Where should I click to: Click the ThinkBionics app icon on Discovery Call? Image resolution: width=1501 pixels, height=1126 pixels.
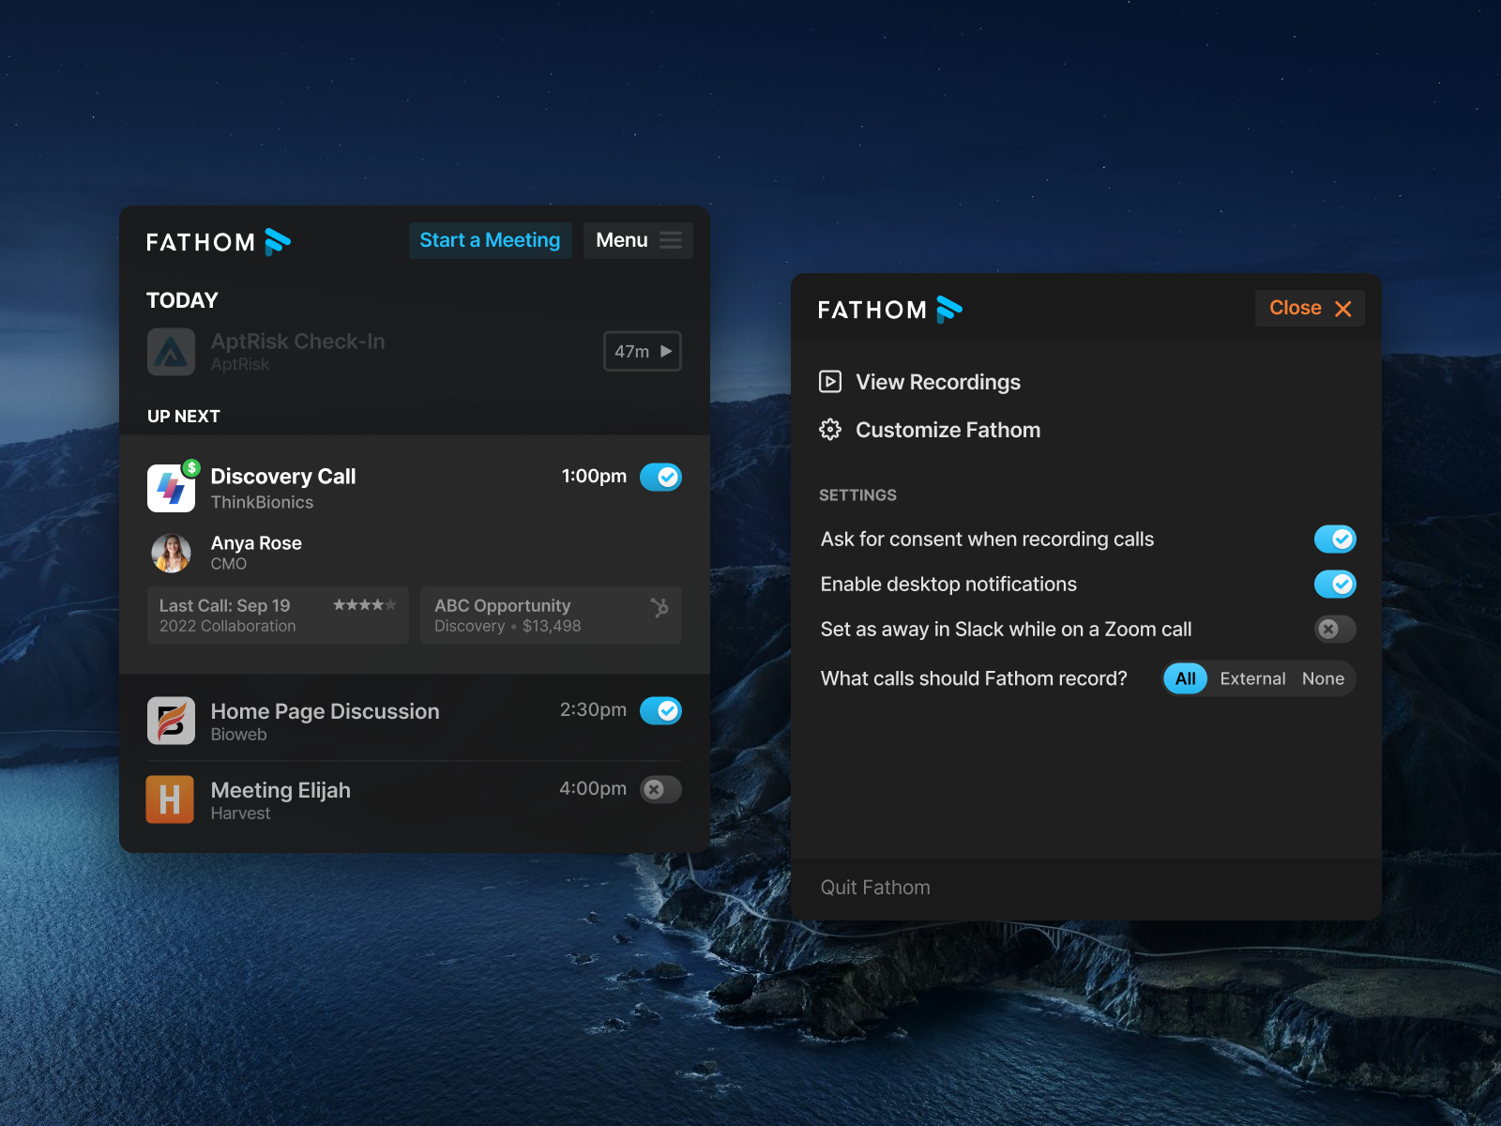171,487
